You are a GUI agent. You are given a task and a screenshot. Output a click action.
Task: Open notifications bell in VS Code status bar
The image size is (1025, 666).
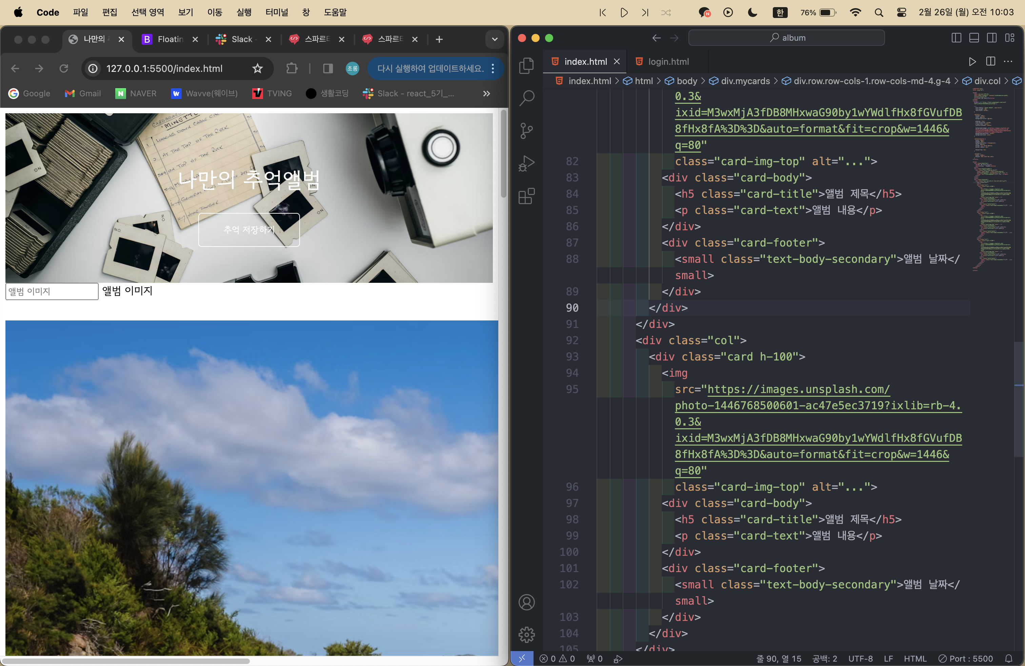point(1009,658)
